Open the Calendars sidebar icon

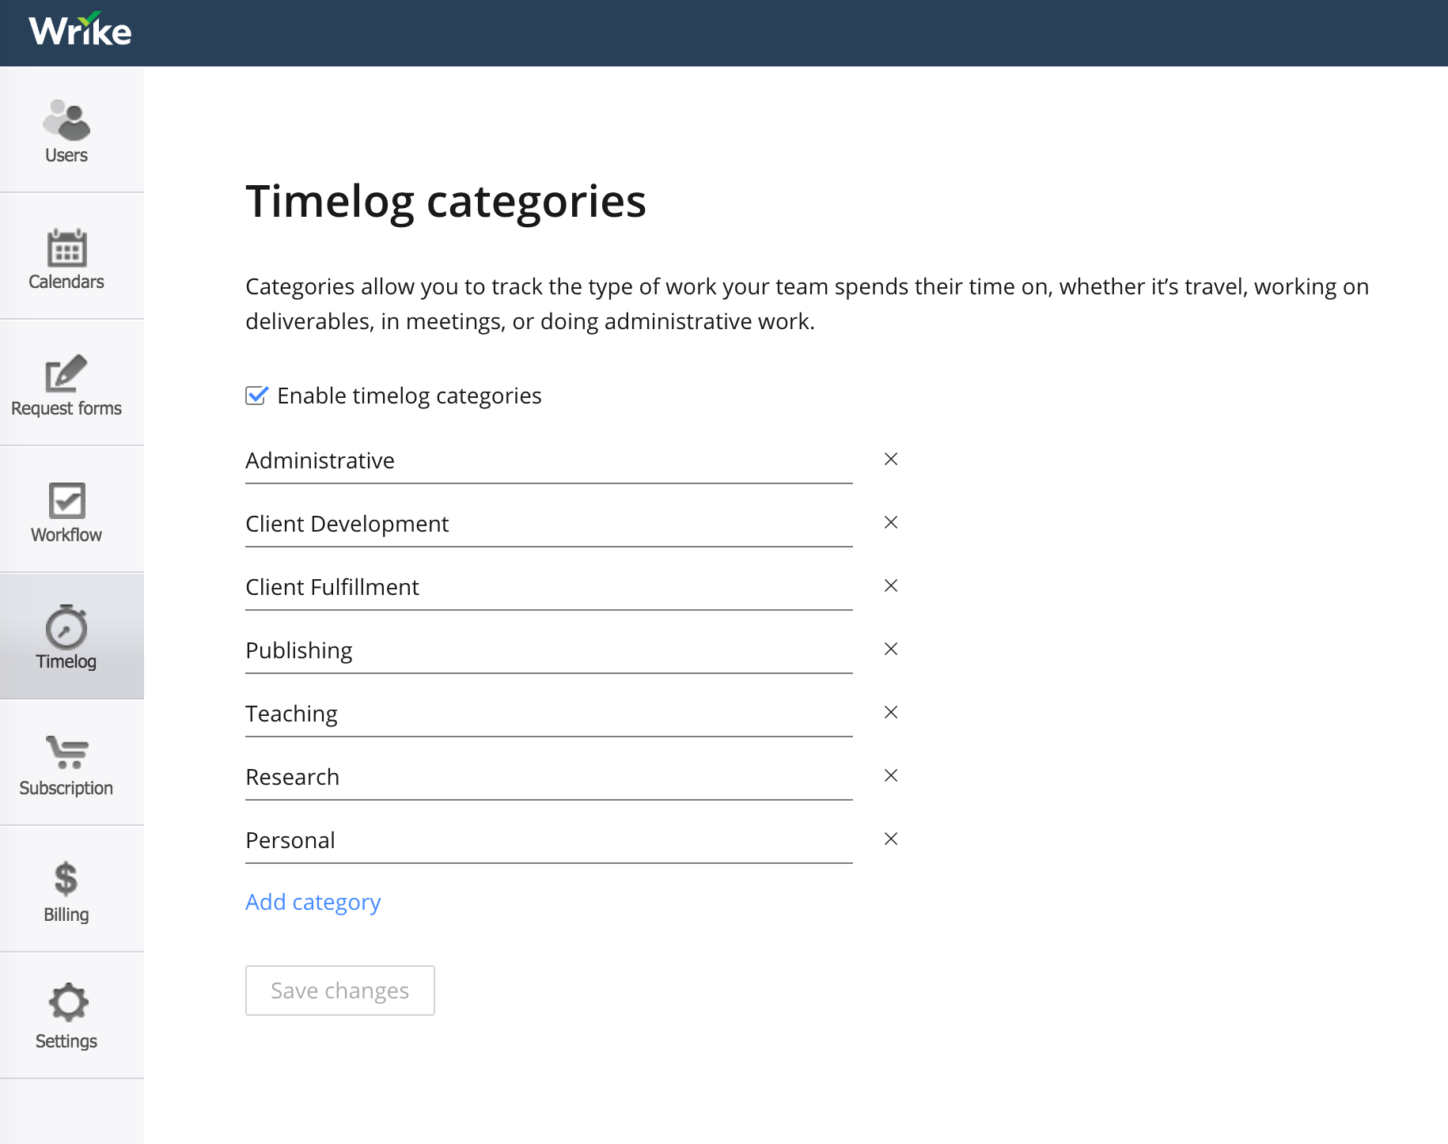click(x=66, y=248)
